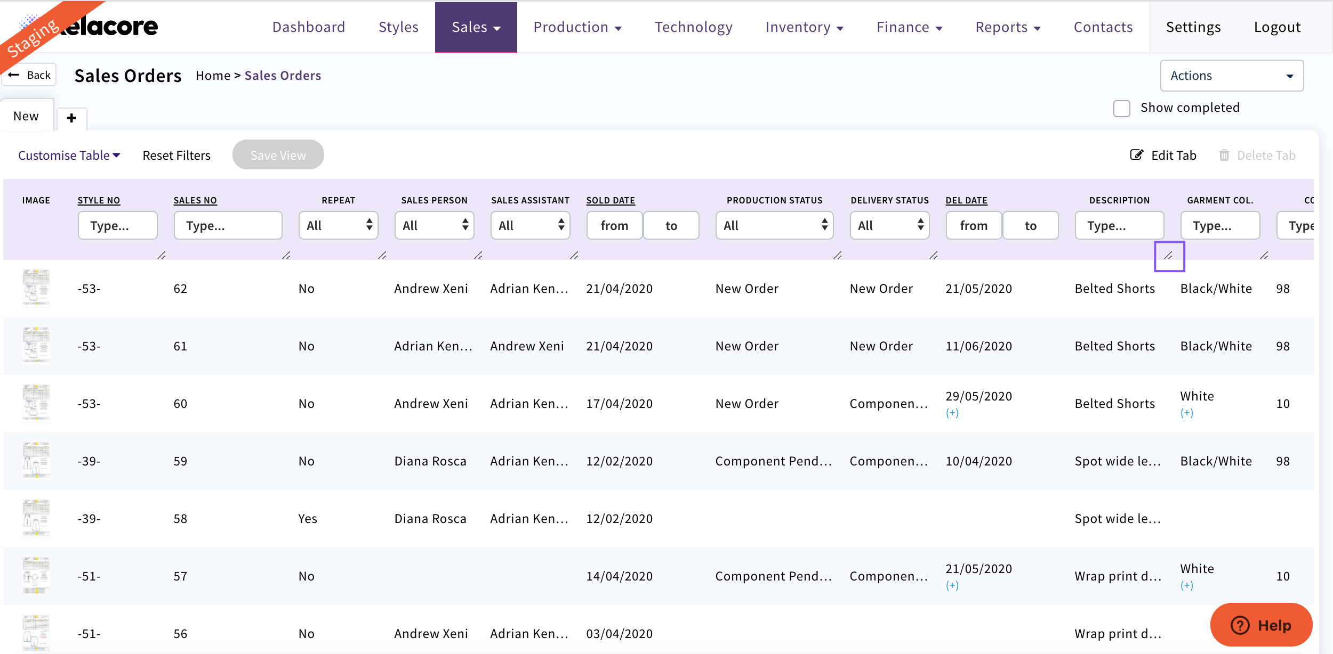Image resolution: width=1333 pixels, height=654 pixels.
Task: Click the Sales No filter input field
Action: point(228,225)
